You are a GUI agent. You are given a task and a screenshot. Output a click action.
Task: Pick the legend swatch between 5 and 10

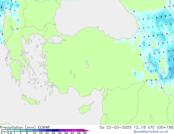tap(30, 130)
